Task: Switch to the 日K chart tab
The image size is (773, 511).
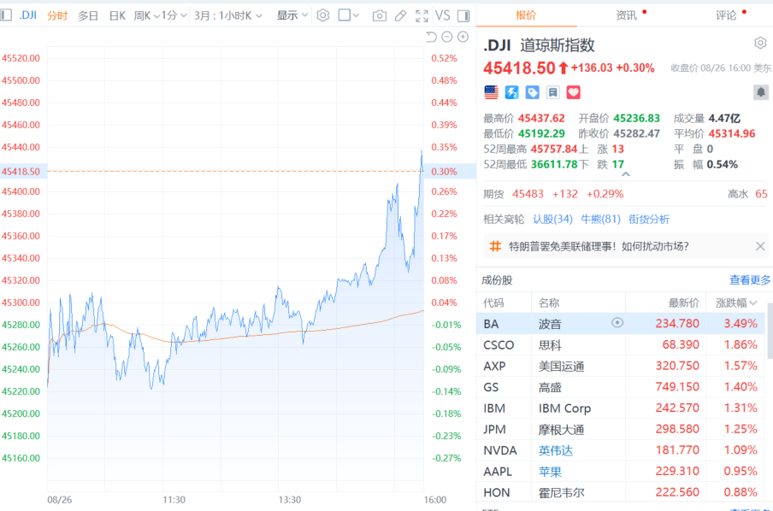Action: pos(117,15)
